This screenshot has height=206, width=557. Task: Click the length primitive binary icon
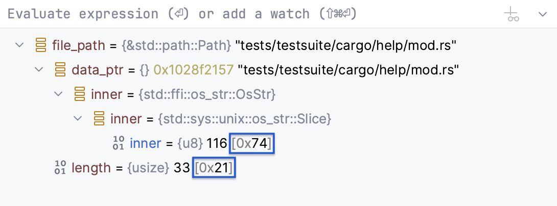[x=60, y=168]
